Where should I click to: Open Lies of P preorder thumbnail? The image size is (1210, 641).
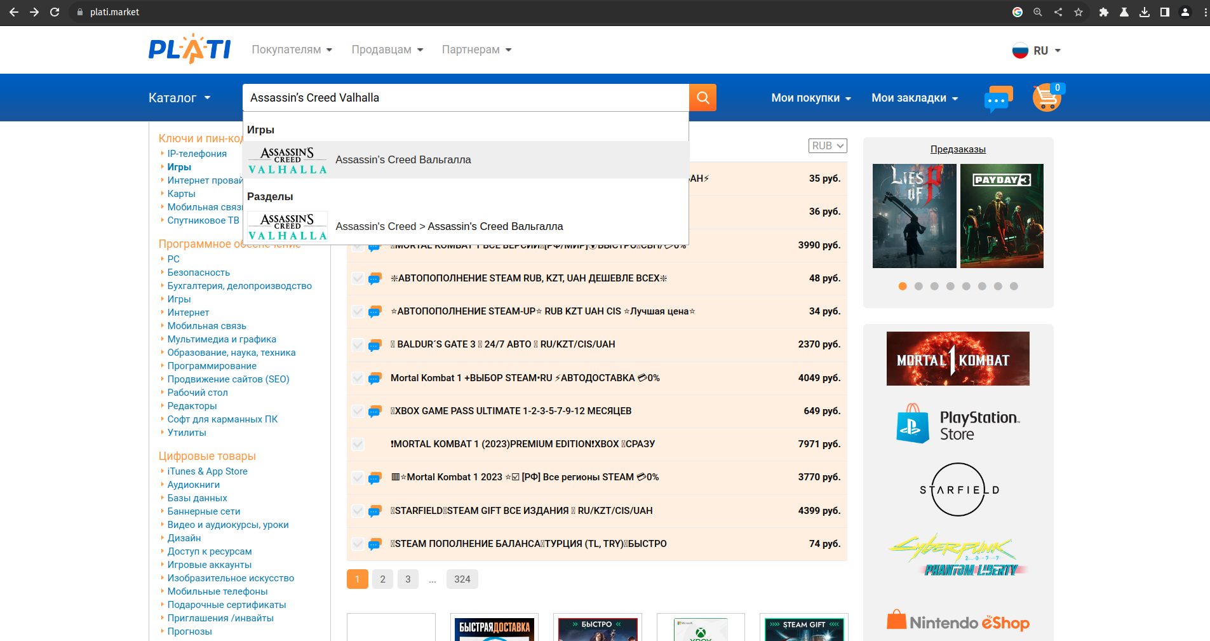click(x=914, y=216)
